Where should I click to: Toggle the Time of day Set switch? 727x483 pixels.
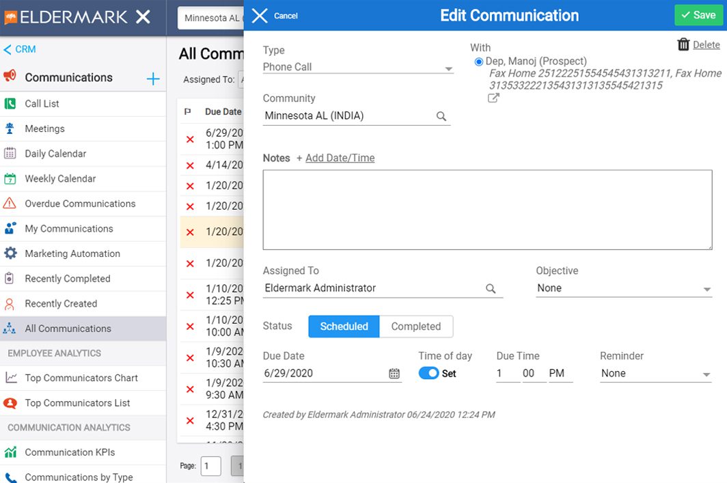tap(428, 373)
